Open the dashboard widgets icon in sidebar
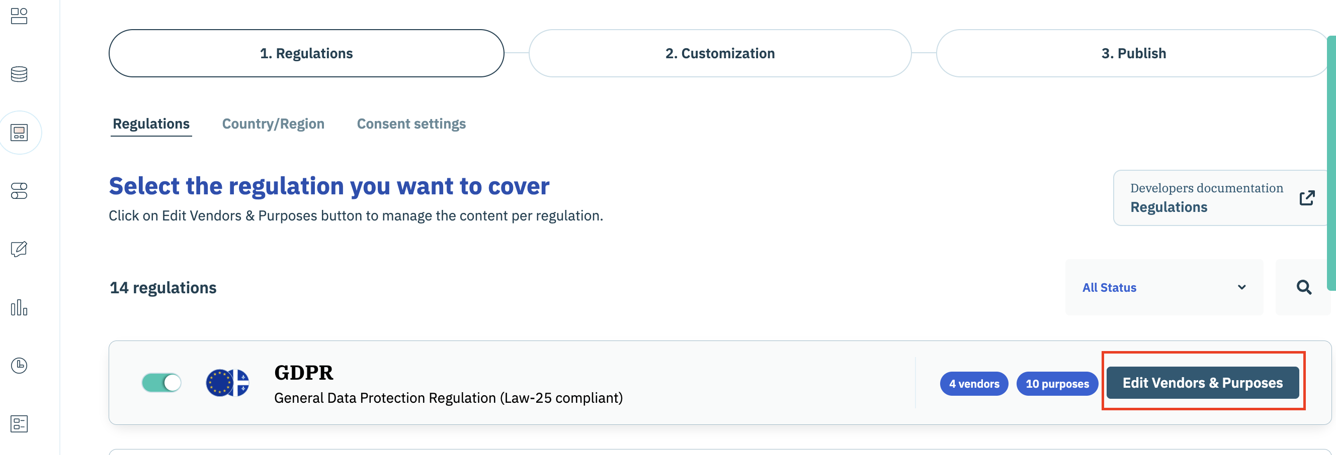 click(19, 16)
